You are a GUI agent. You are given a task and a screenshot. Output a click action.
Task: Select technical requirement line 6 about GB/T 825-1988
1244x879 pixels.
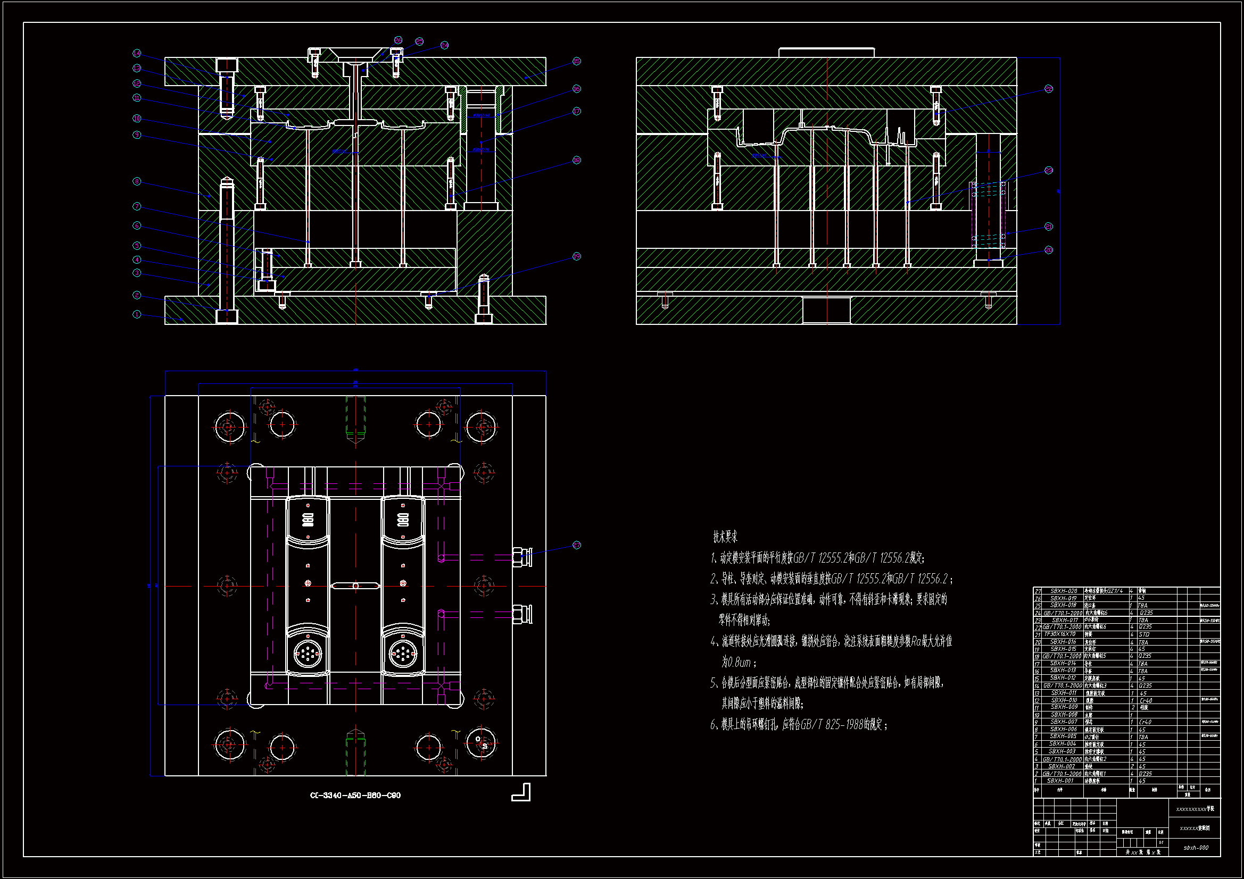(799, 724)
